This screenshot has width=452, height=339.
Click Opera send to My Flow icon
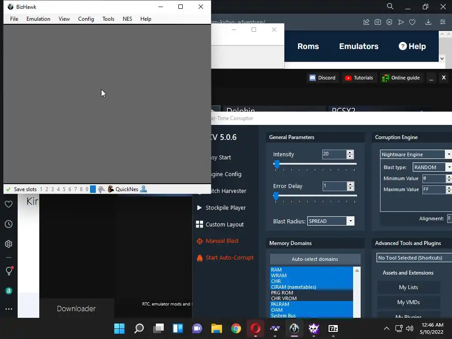coord(401,22)
